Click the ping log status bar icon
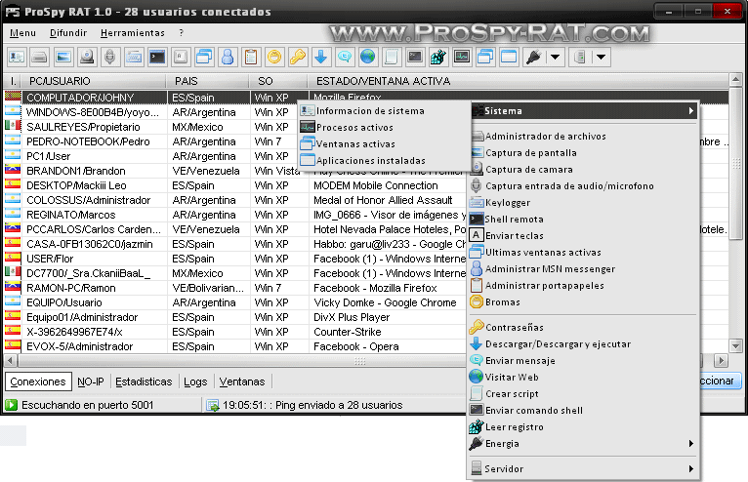748x482 pixels. click(212, 406)
